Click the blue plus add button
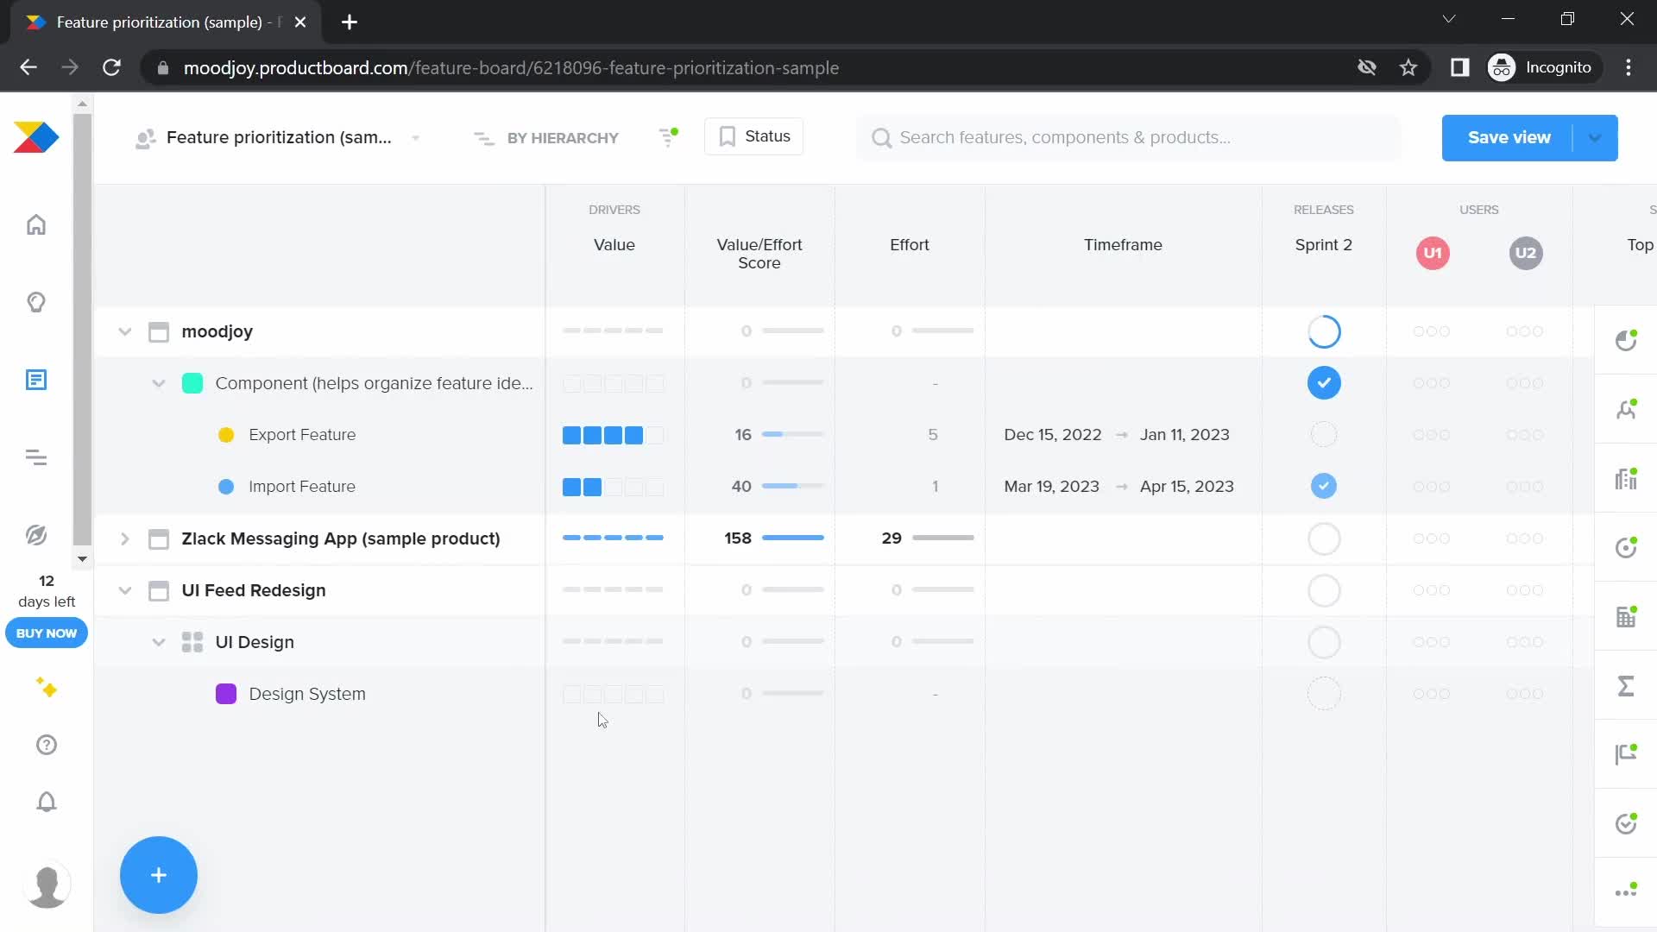 (x=158, y=875)
